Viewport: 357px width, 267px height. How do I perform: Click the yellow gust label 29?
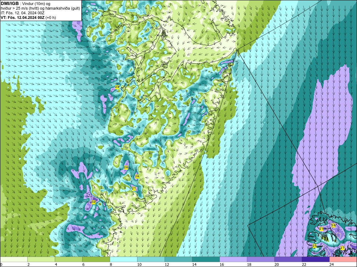[117, 87]
